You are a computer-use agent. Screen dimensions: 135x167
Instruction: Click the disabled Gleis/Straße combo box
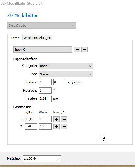(42, 26)
